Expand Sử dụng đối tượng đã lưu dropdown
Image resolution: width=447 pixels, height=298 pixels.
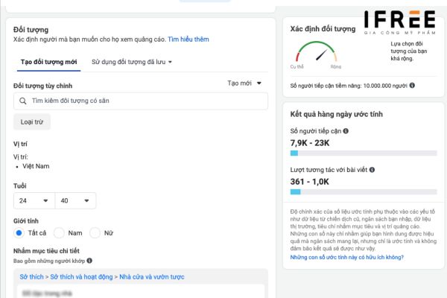click(132, 62)
